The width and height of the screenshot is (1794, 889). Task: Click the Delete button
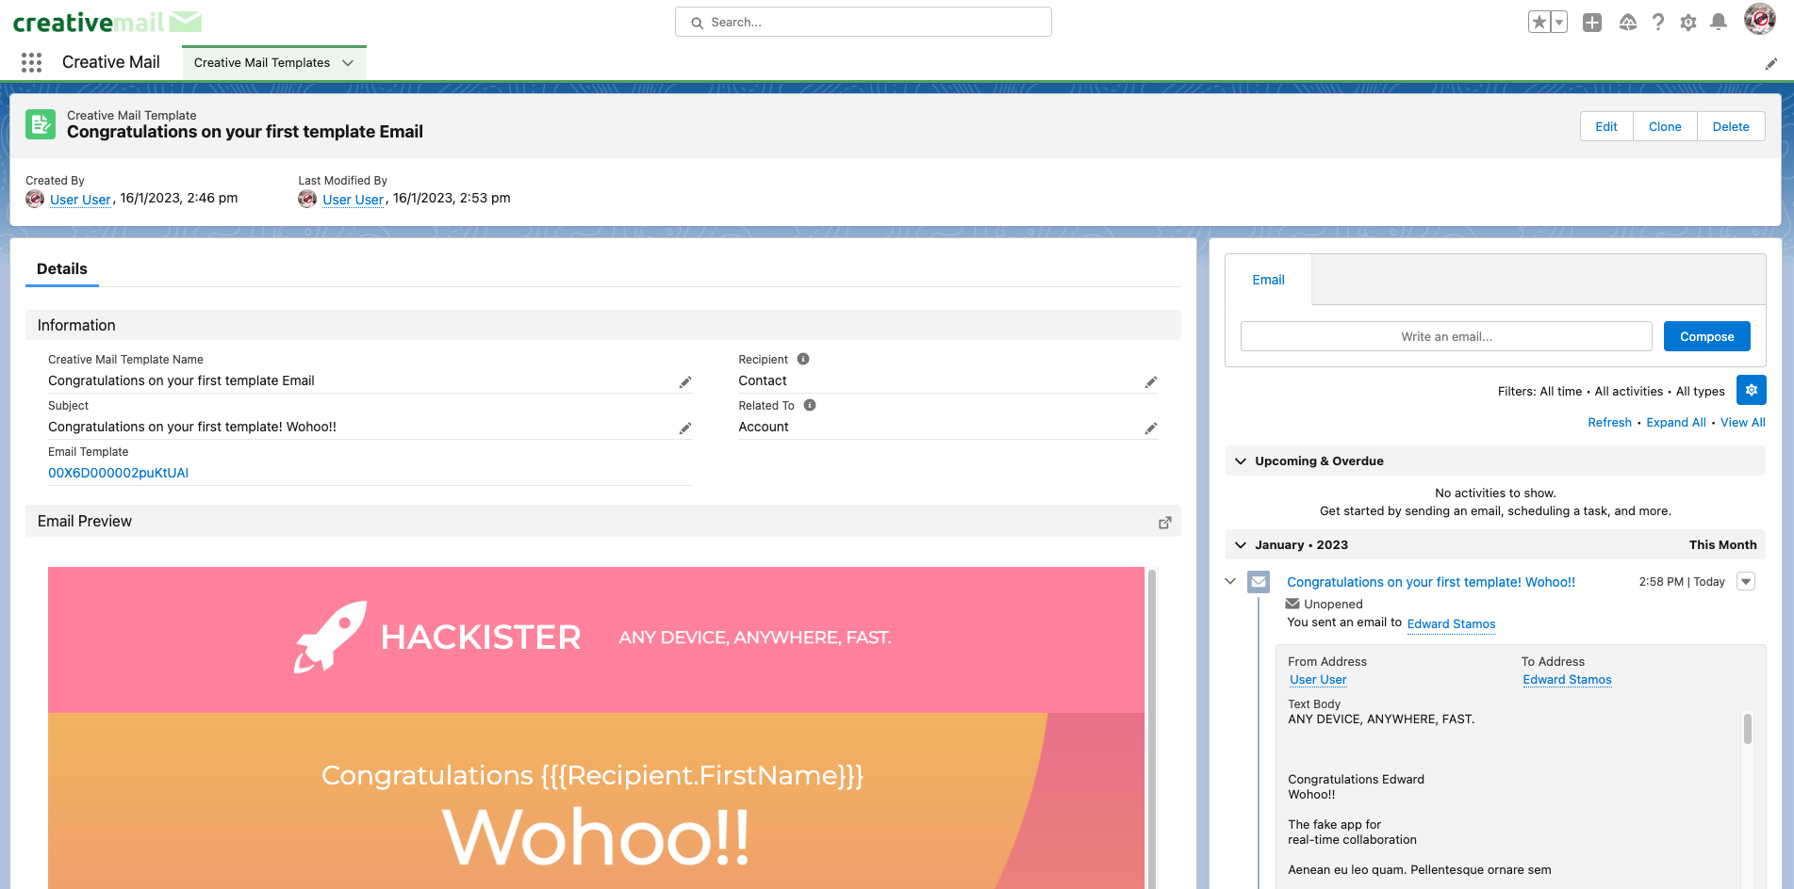pos(1731,127)
